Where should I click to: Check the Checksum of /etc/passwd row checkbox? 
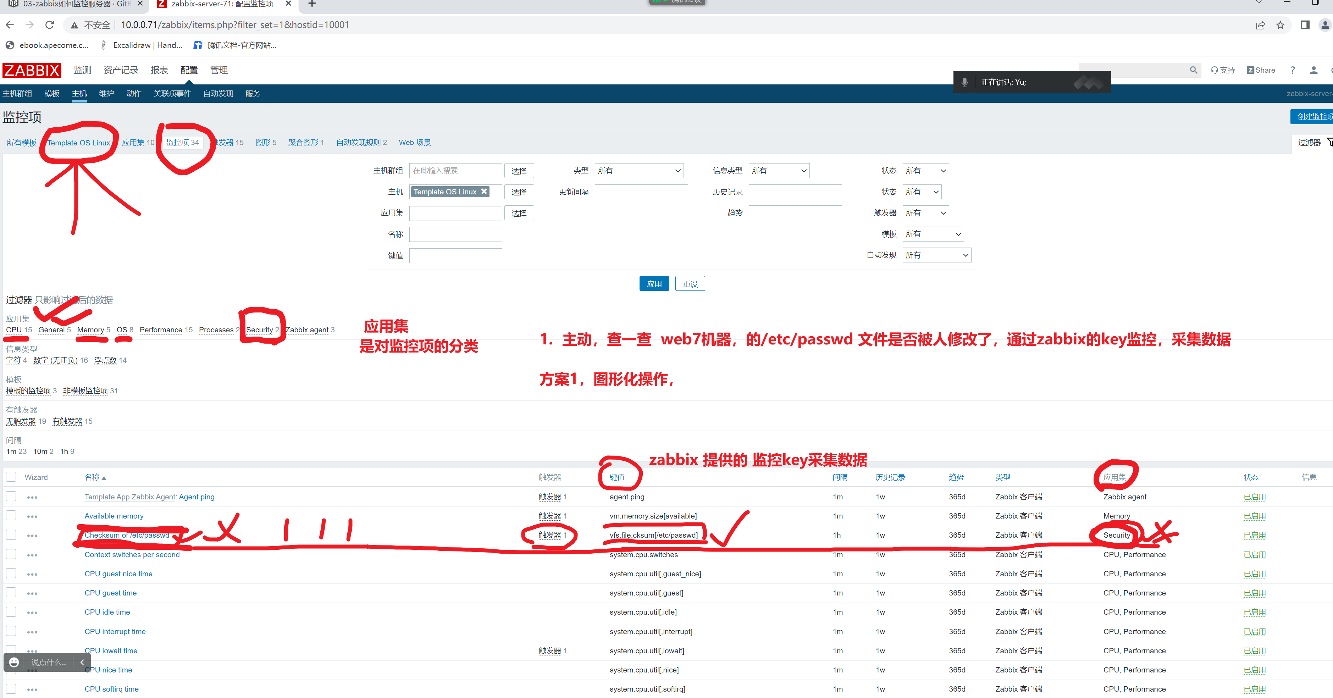coord(11,535)
